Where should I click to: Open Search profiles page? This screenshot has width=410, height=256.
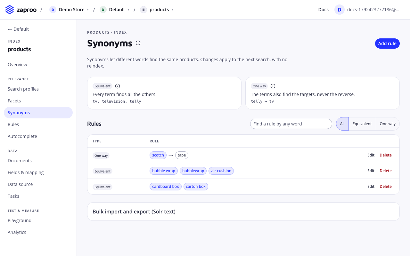38,89
